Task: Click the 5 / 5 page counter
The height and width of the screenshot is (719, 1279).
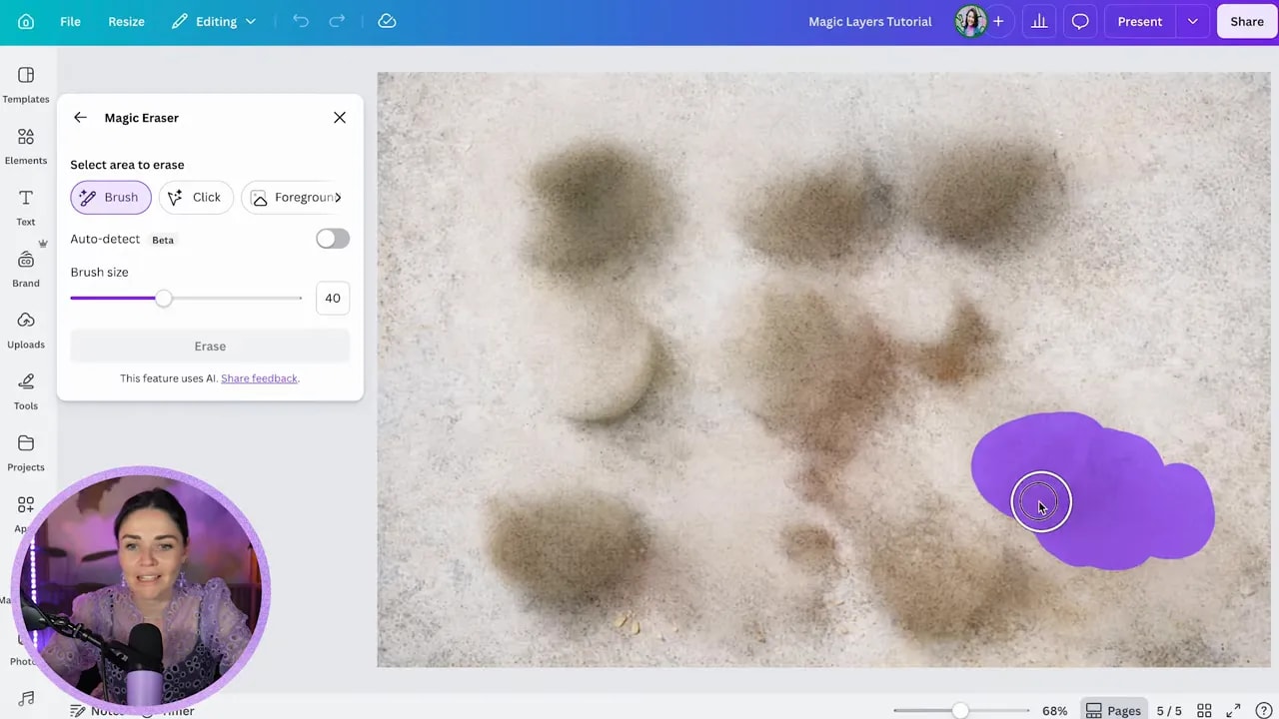Action: click(x=1169, y=711)
